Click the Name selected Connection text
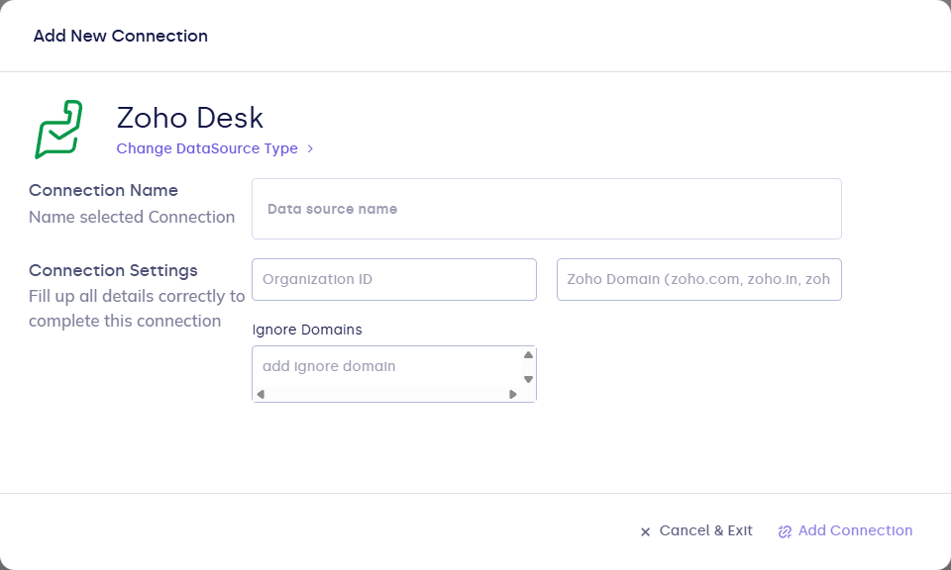951x570 pixels. pos(132,217)
